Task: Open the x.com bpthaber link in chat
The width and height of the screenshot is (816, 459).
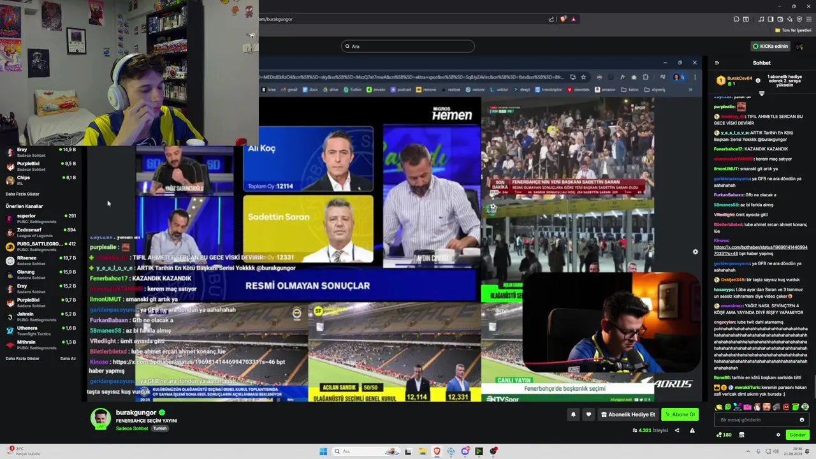Action: (761, 250)
